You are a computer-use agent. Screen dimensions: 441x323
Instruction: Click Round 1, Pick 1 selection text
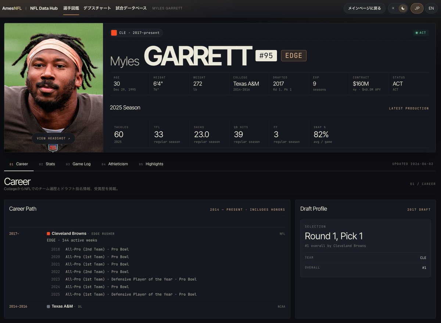click(x=334, y=236)
